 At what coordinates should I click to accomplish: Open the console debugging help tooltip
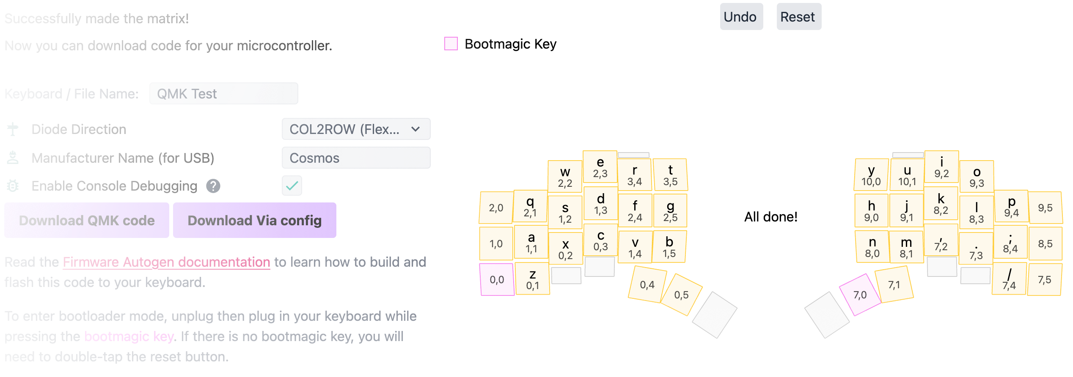tap(213, 186)
